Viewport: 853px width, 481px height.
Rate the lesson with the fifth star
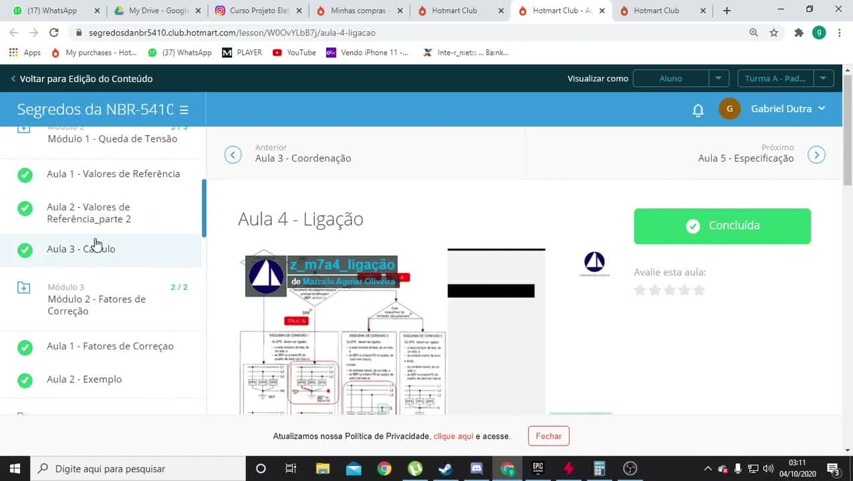[699, 290]
